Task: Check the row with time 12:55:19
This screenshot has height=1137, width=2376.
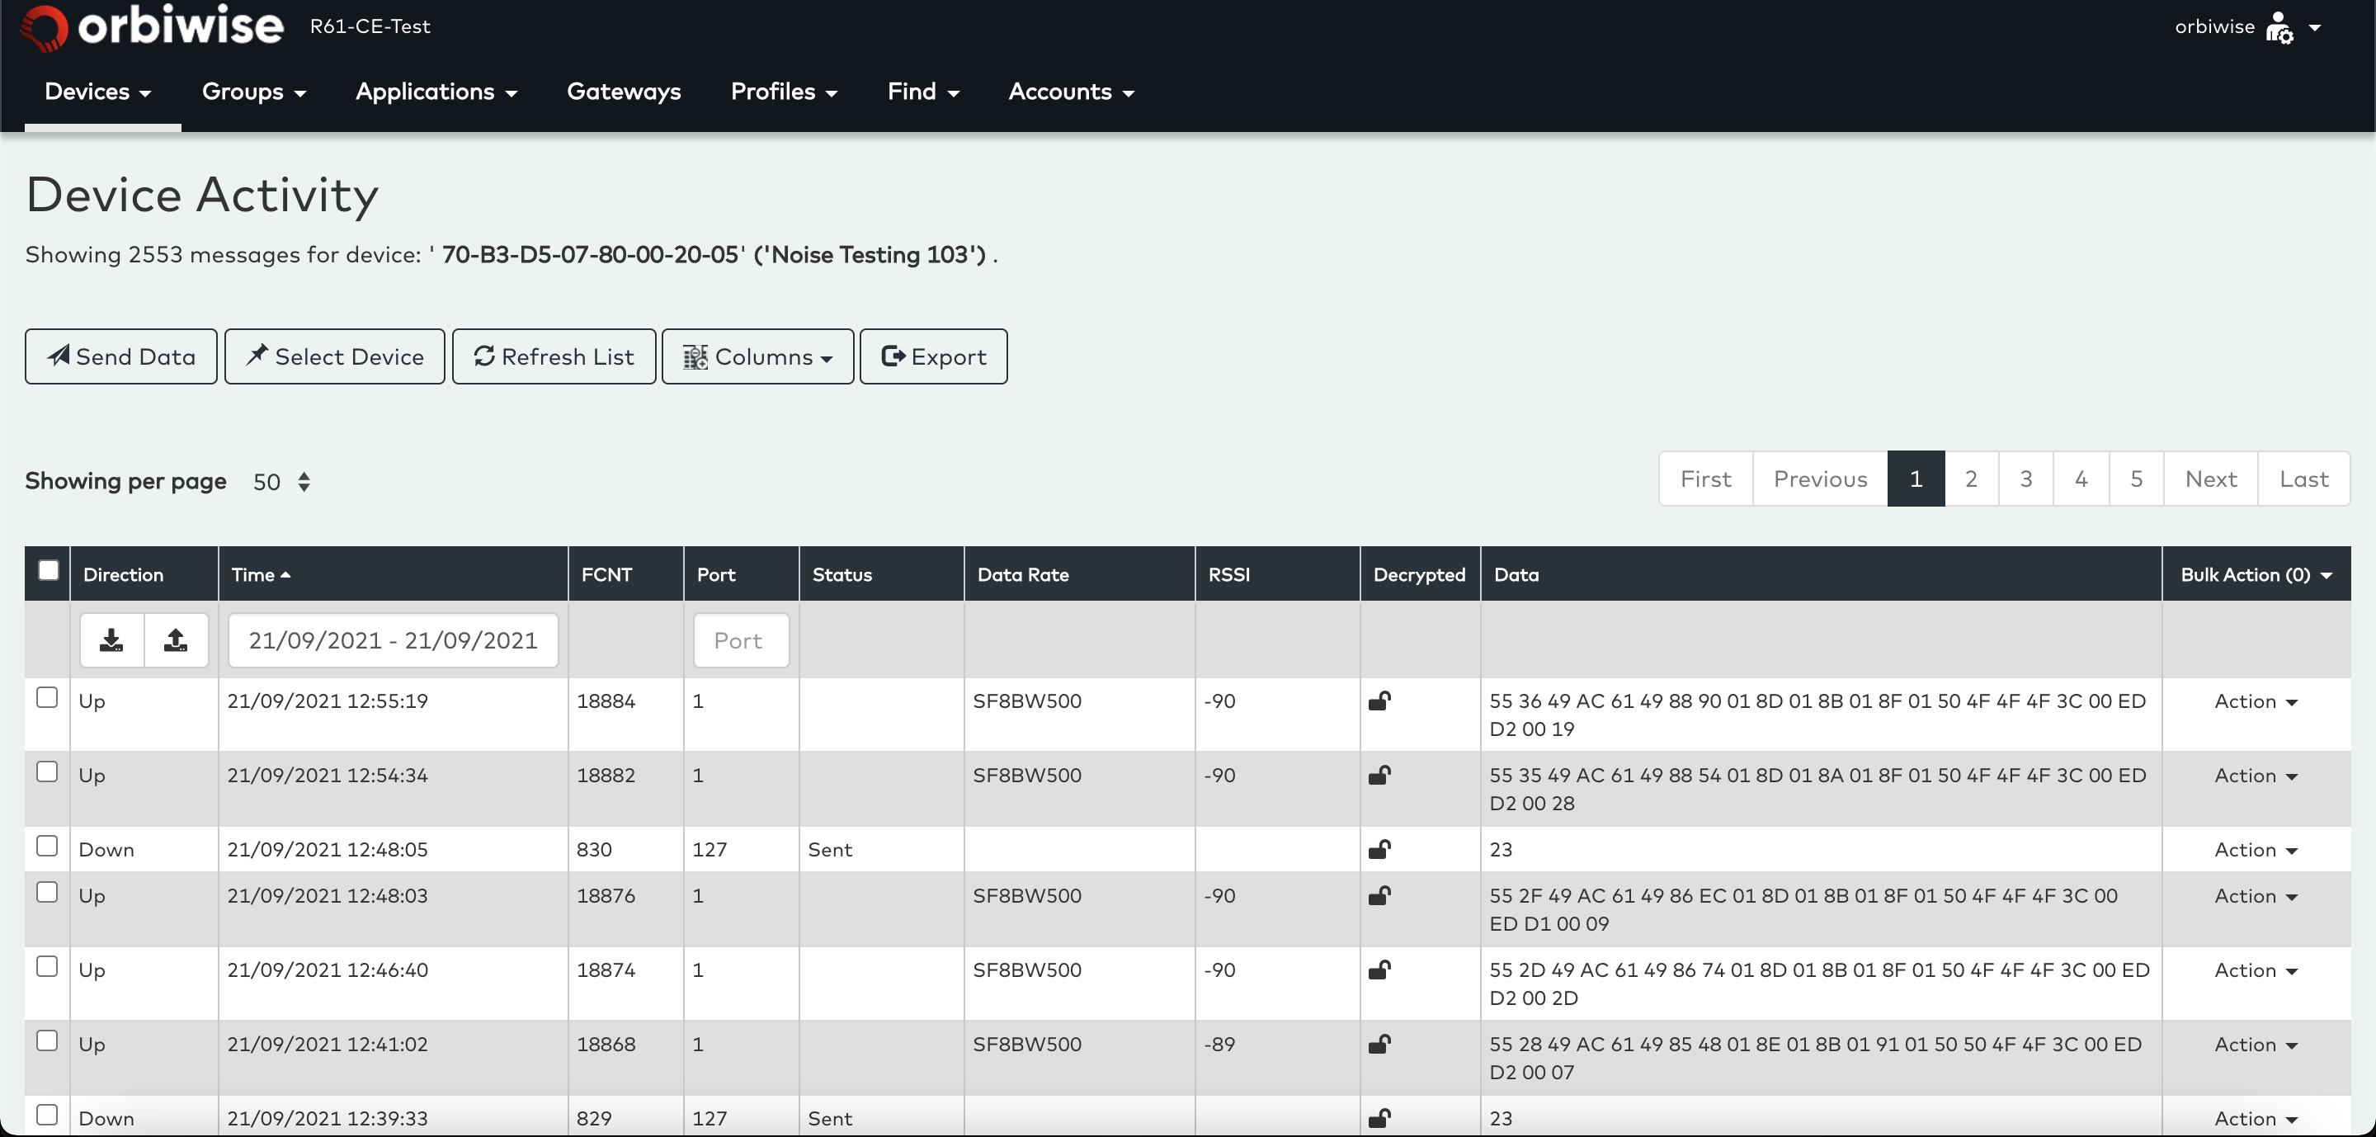Action: click(x=47, y=697)
